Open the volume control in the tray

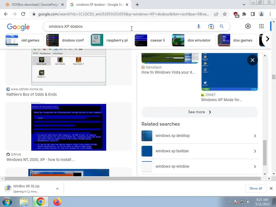point(249,202)
